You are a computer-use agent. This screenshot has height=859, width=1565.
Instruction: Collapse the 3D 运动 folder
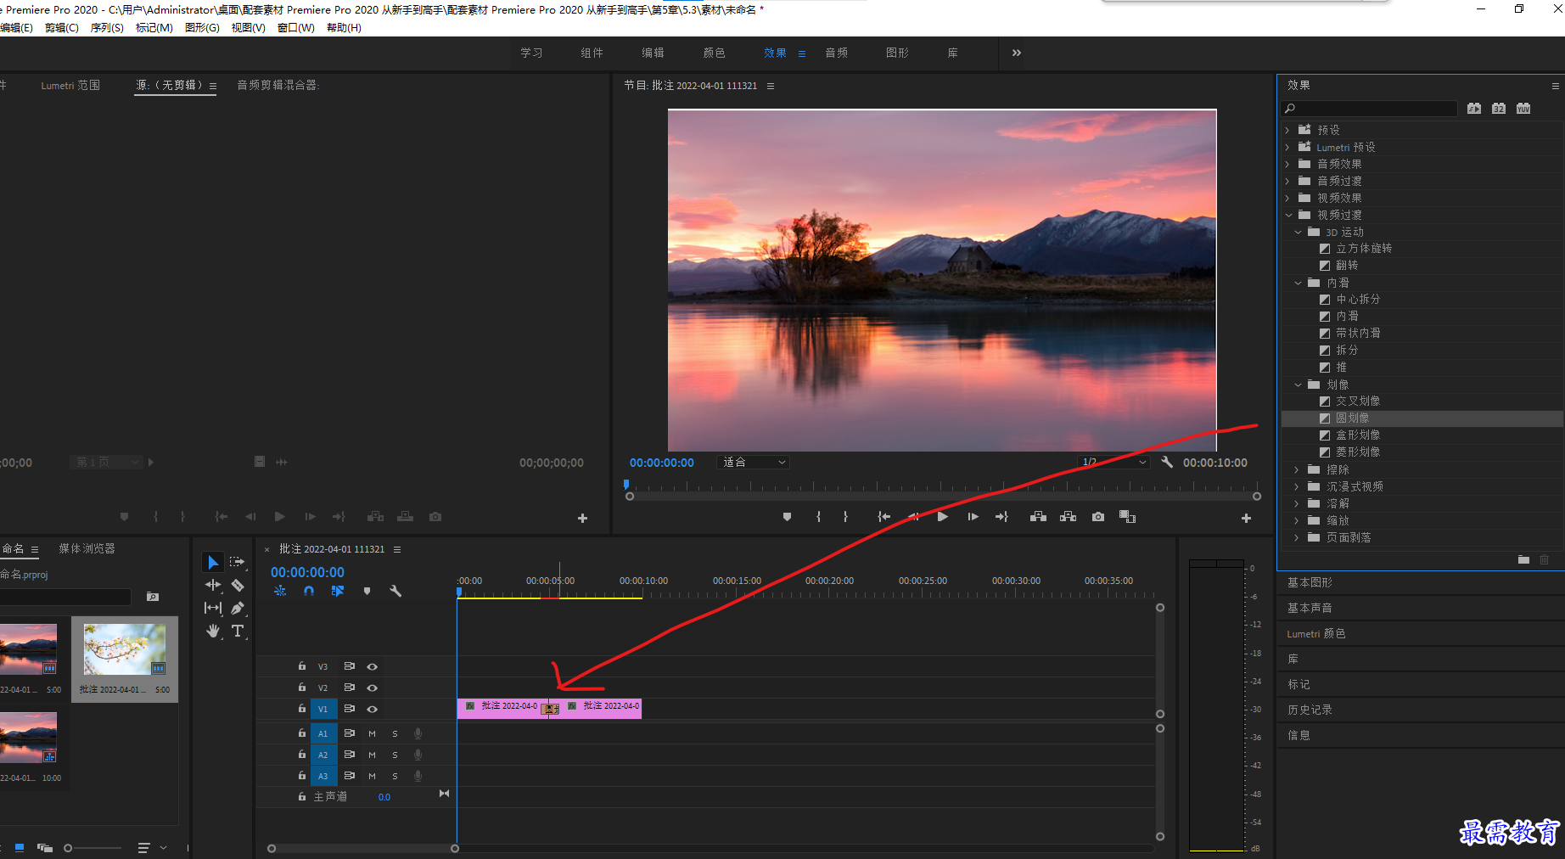pyautogui.click(x=1298, y=232)
